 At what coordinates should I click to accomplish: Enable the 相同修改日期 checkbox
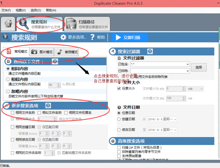pos(12,140)
